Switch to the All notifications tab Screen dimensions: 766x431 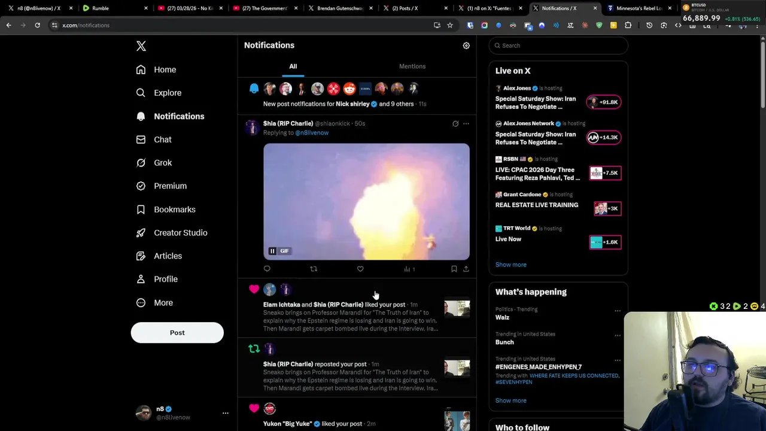coord(293,66)
